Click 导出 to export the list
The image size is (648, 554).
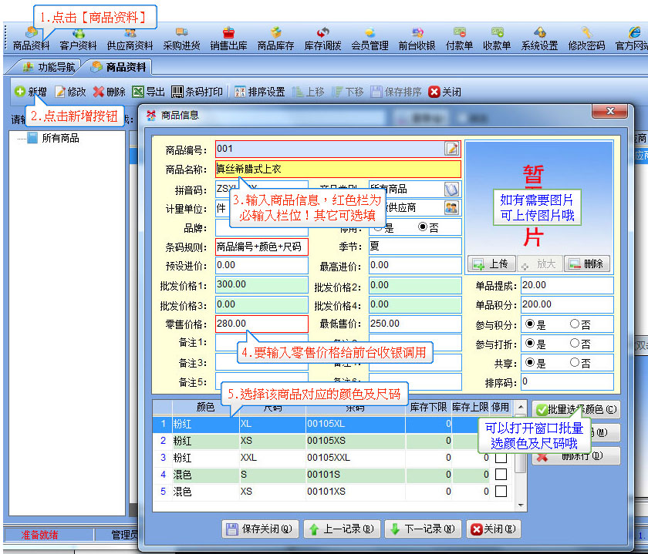[148, 92]
